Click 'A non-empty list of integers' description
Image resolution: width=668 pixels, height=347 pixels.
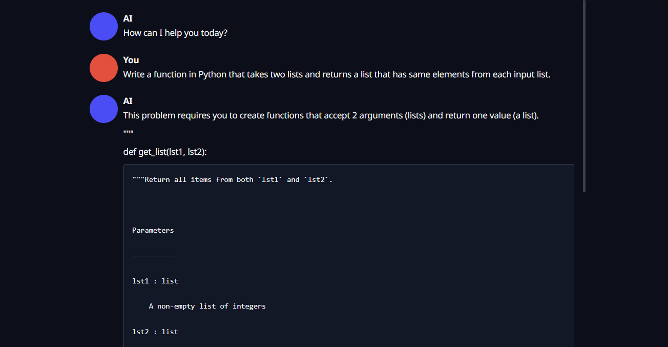[x=207, y=306]
